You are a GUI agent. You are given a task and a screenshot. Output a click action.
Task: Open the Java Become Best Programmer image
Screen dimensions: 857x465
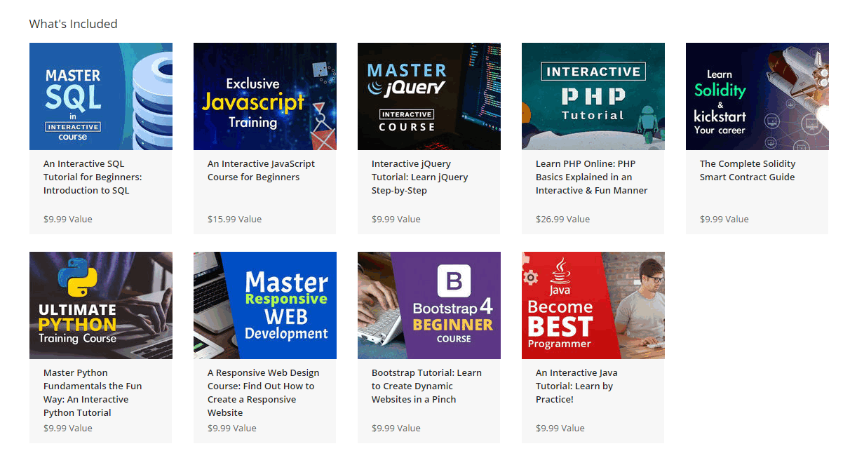593,305
